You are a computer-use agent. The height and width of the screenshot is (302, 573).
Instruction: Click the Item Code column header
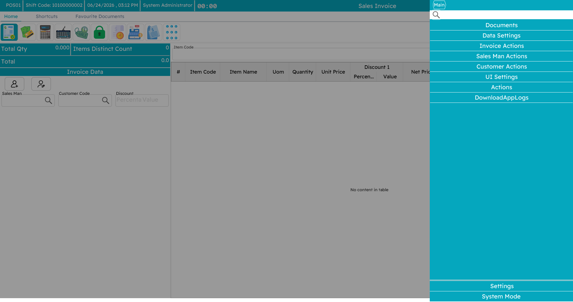click(x=203, y=72)
